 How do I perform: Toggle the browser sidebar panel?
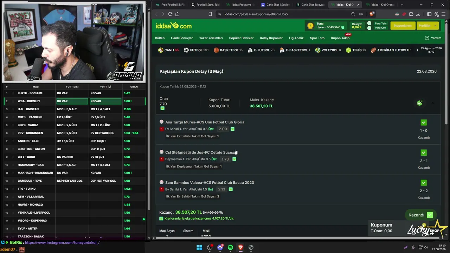coord(429,14)
